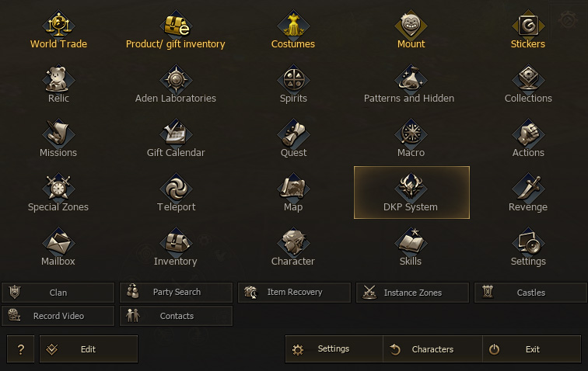Open the Revenge dagger icon
The width and height of the screenshot is (588, 371).
click(x=528, y=188)
